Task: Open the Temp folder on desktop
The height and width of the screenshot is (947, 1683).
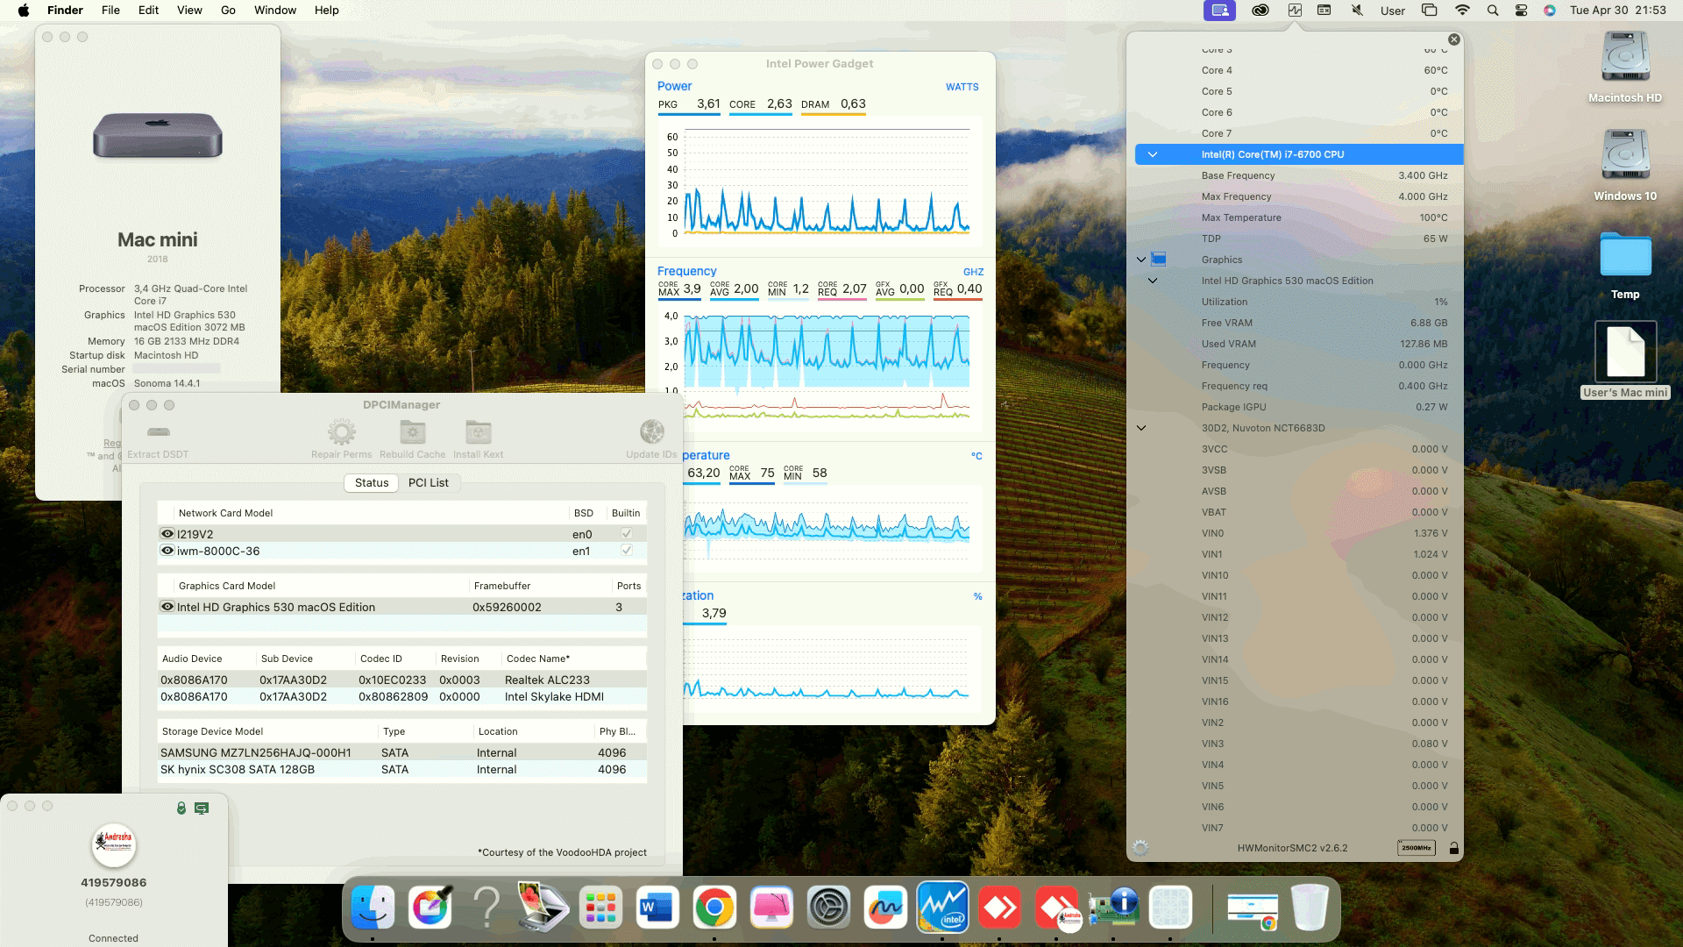Action: pos(1625,266)
